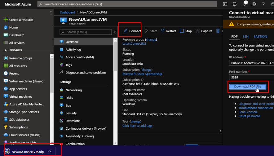This screenshot has height=156, width=274.
Task: Open the settings gear in header
Action: 254,4
